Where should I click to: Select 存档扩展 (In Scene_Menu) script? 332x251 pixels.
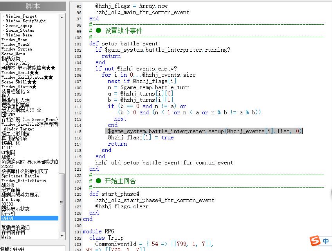pos(30,119)
